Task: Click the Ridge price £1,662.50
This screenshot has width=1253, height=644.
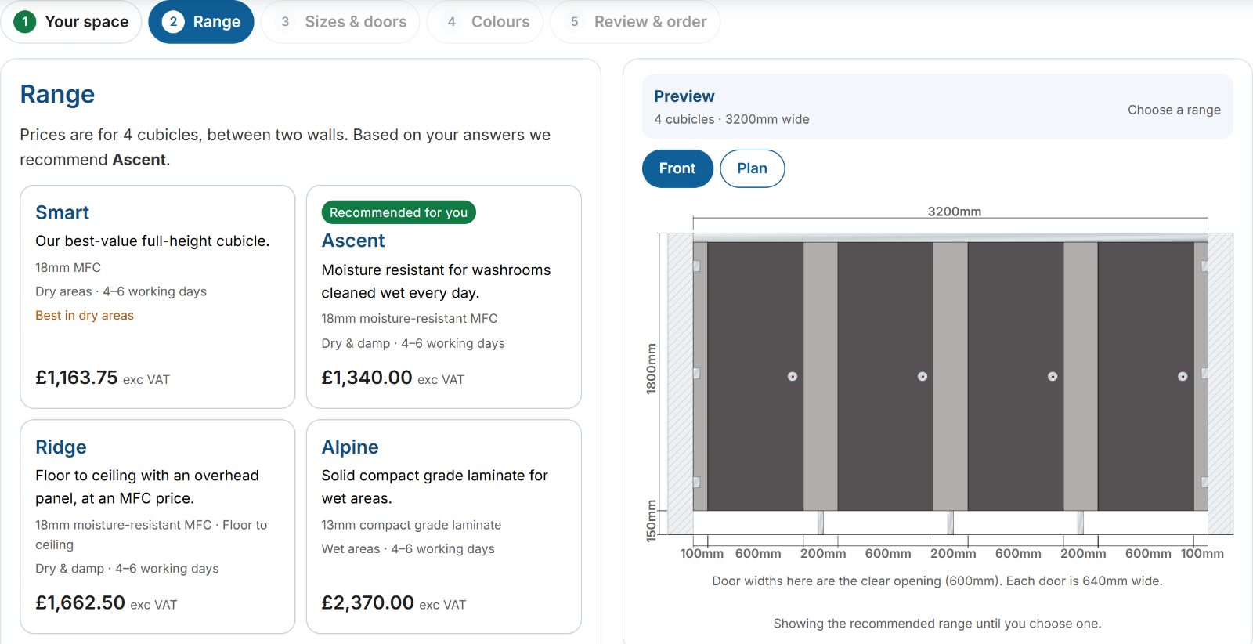Action: tap(80, 602)
